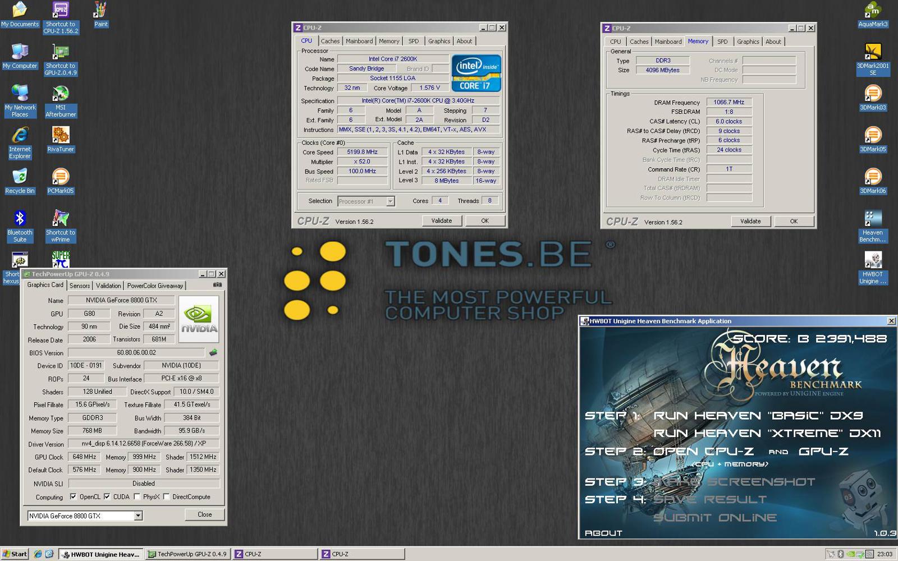Click GPU-Z screenshot camera icon

pyautogui.click(x=217, y=285)
